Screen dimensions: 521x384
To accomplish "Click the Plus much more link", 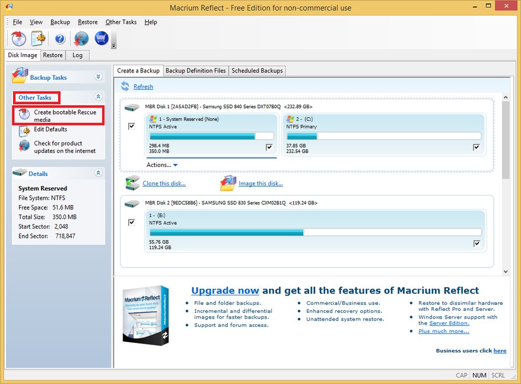I will pos(444,331).
